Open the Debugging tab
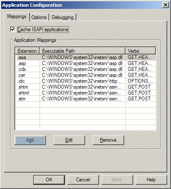This screenshot has width=171, height=189. 63,17
